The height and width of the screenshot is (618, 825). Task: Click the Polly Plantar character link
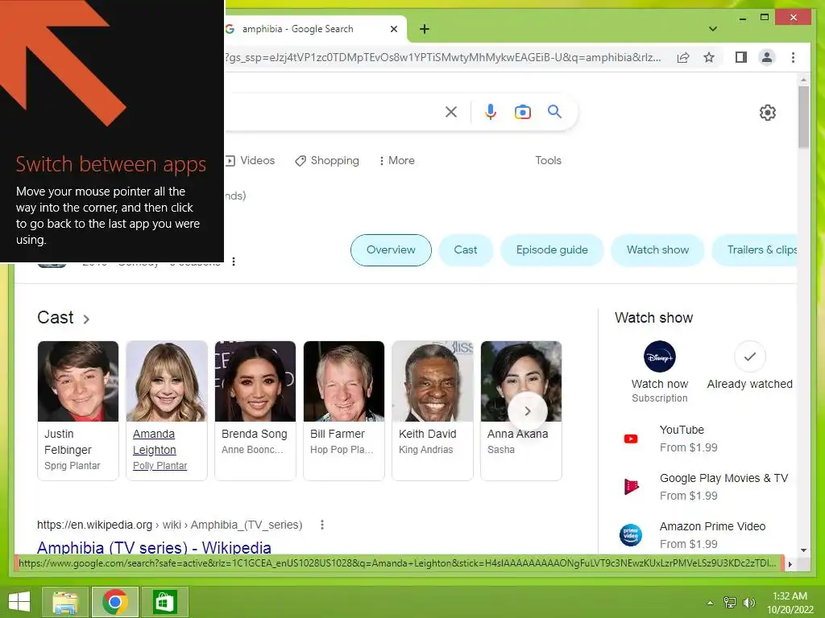[160, 466]
